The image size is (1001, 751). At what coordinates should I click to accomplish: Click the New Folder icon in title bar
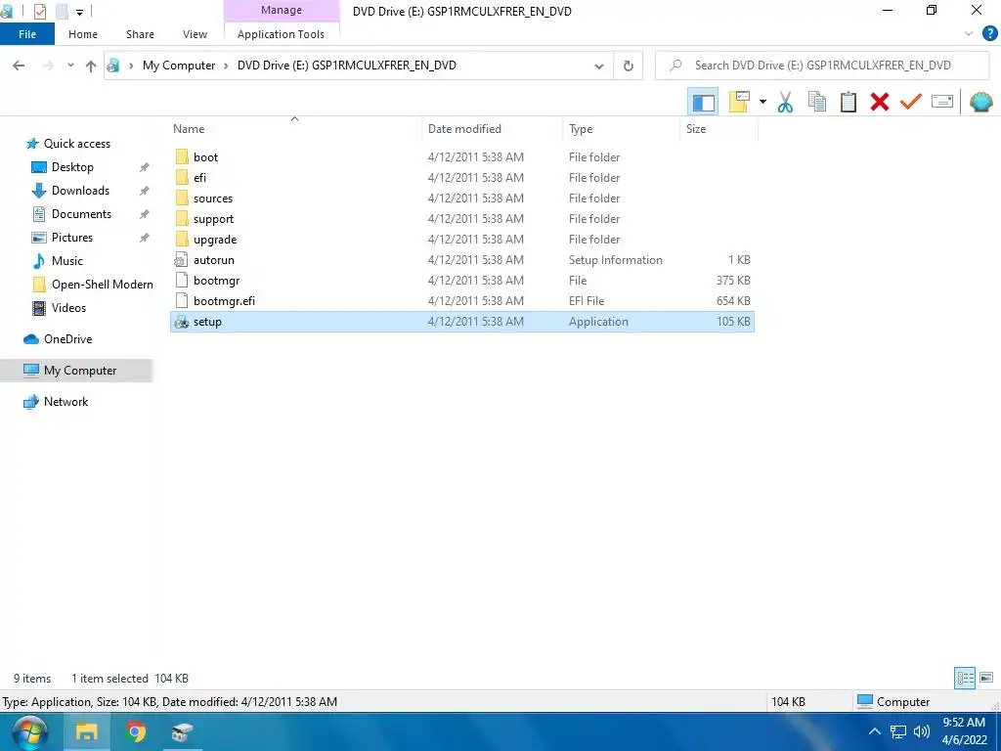pos(62,12)
